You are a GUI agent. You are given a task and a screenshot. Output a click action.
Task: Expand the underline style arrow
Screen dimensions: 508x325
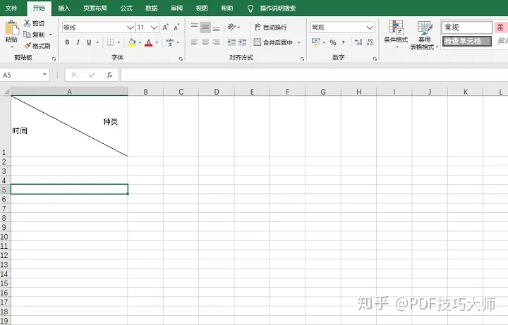pyautogui.click(x=97, y=42)
